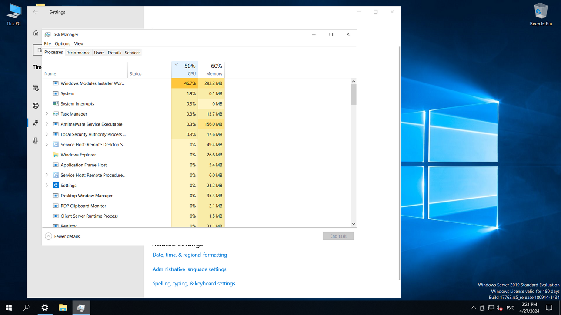
Task: Open This PC desktop icon
Action: (13, 15)
